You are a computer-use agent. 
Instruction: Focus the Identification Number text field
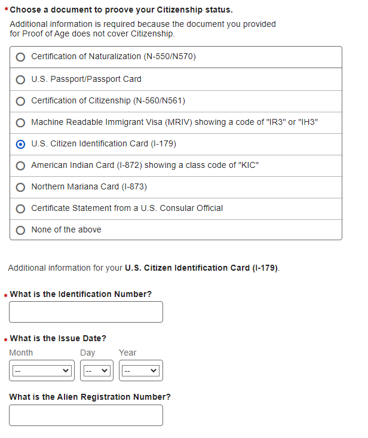[86, 312]
